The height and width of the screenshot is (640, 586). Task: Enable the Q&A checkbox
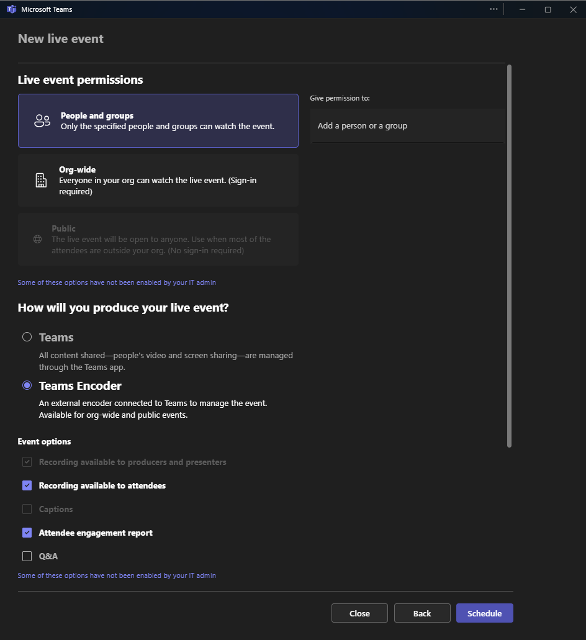(27, 556)
